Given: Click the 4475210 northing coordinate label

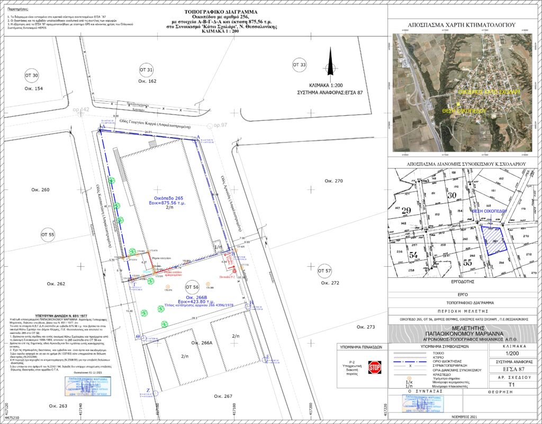Looking at the screenshot, I should coord(12,418).
